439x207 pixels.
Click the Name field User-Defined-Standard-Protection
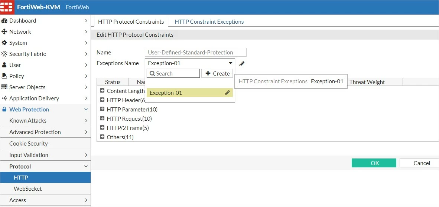(196, 53)
